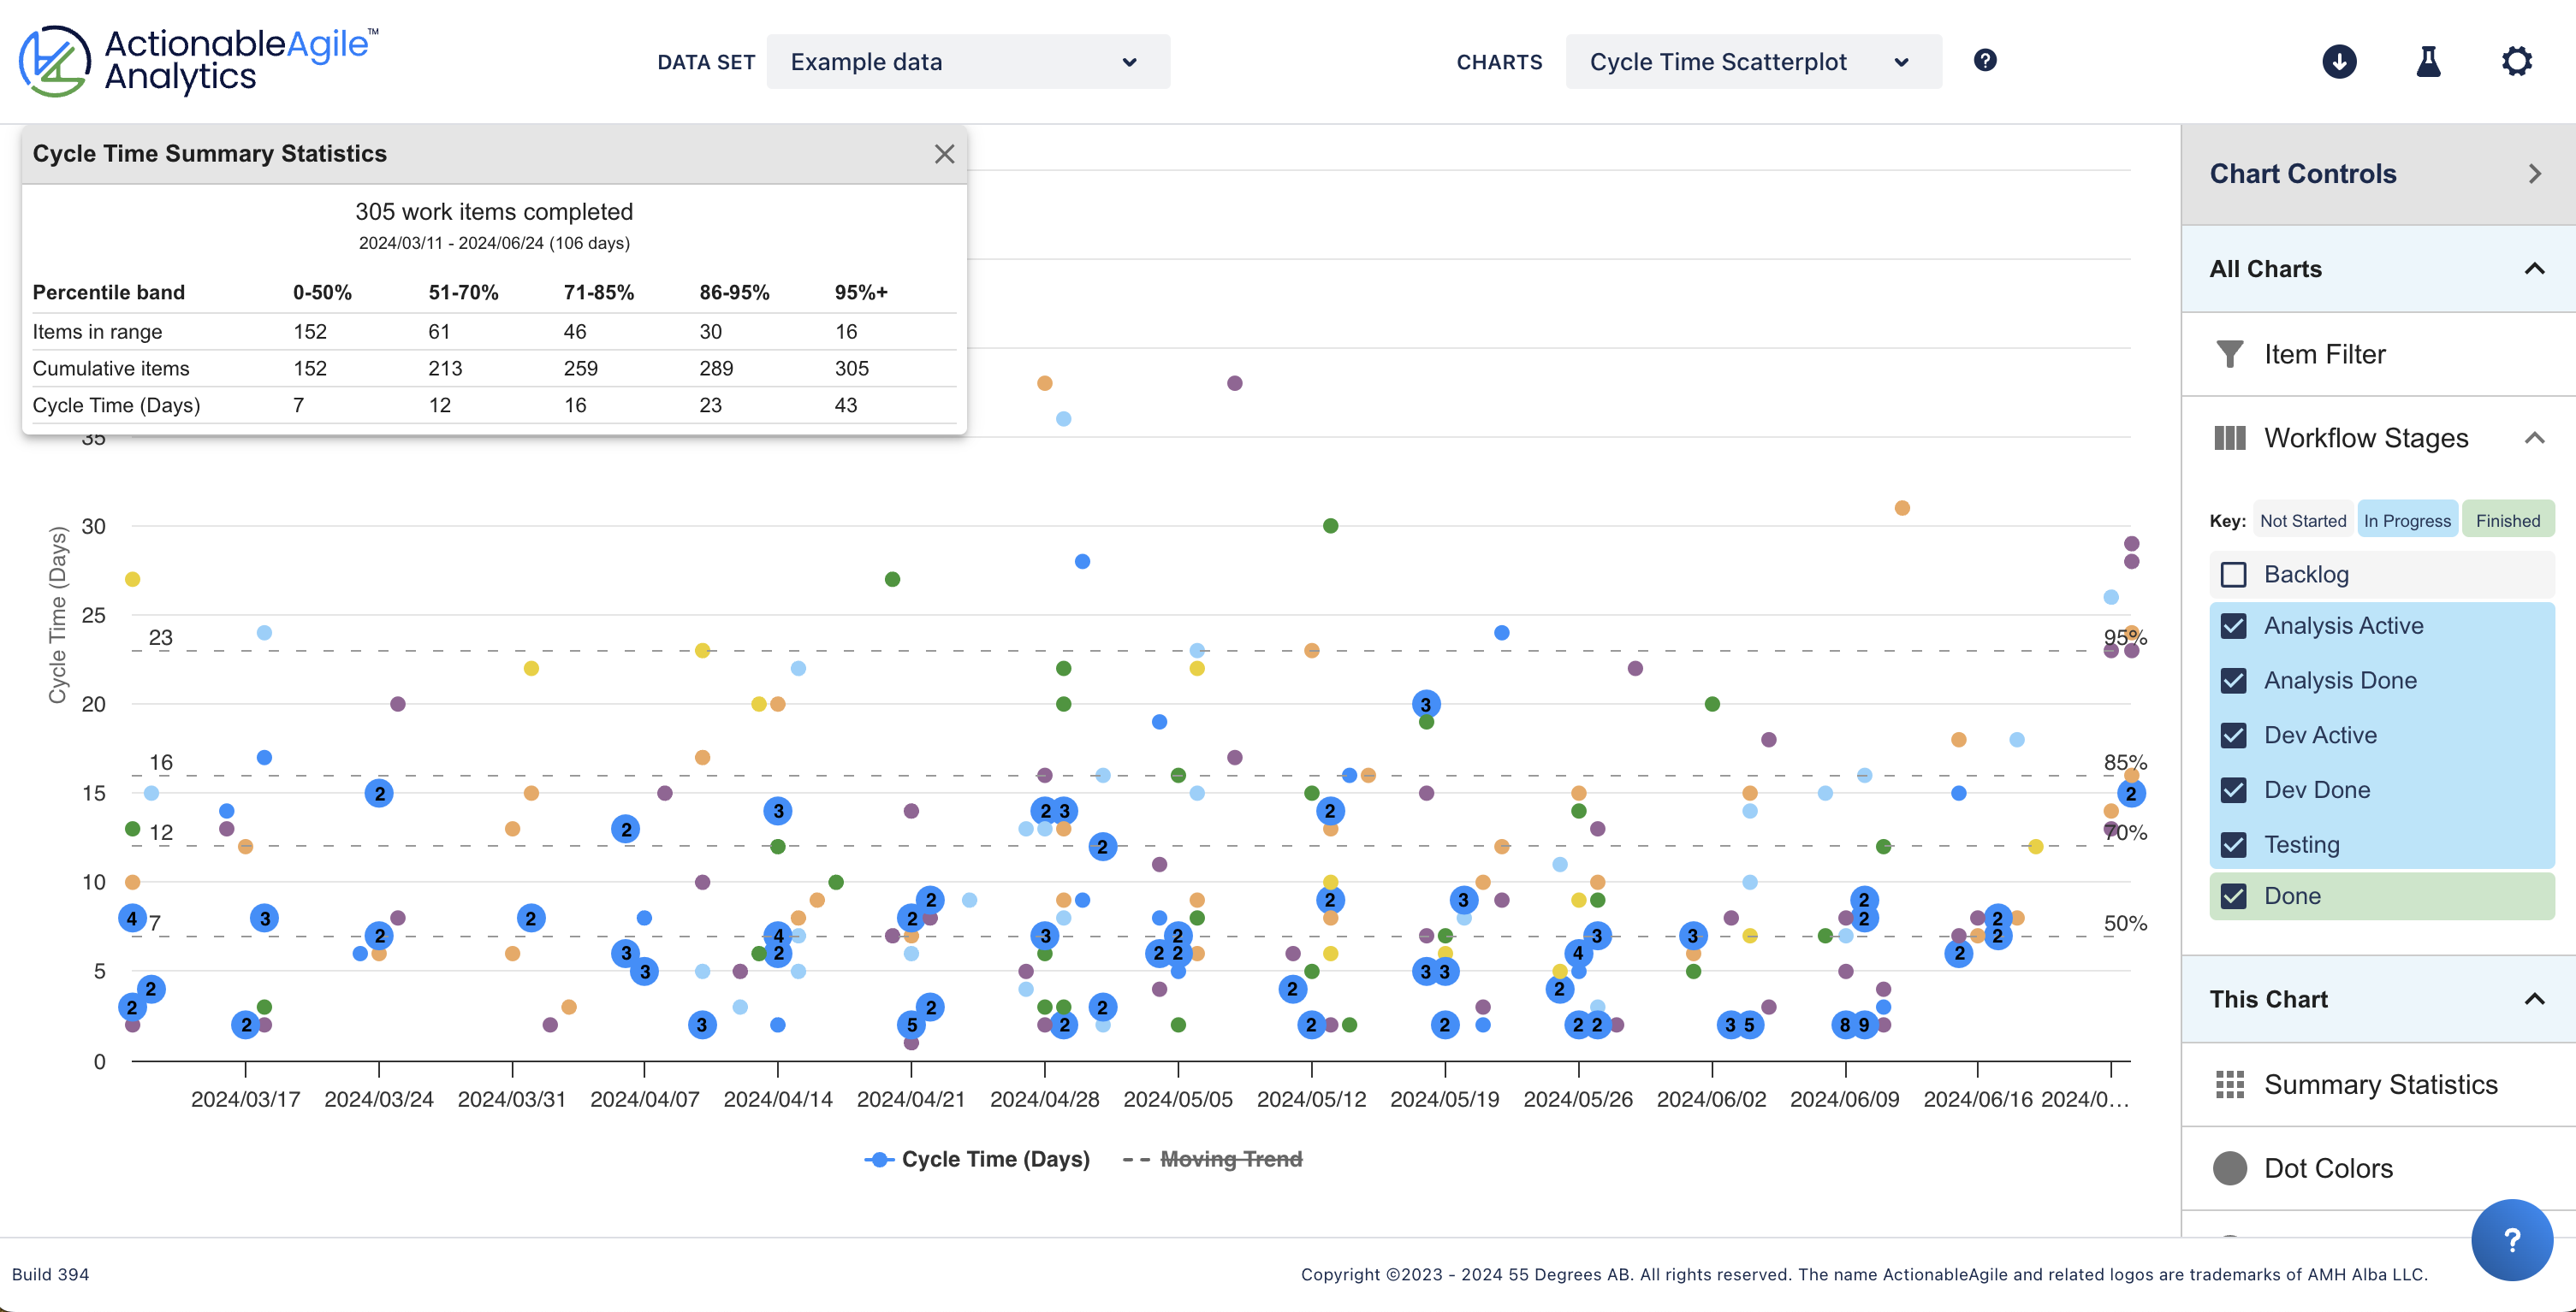Close the Cycle Time Summary Statistics popup
The width and height of the screenshot is (2576, 1312).
[944, 154]
